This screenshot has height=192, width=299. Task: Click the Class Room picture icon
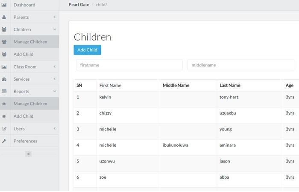point(4,67)
